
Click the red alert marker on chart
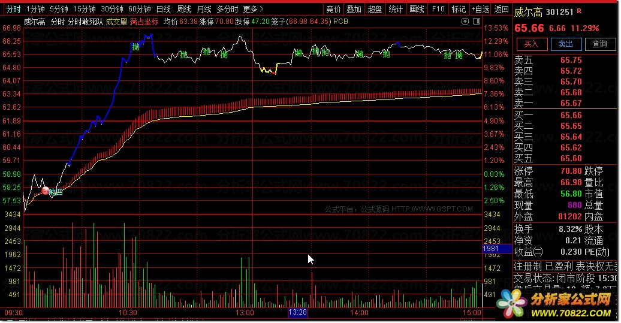(45, 191)
